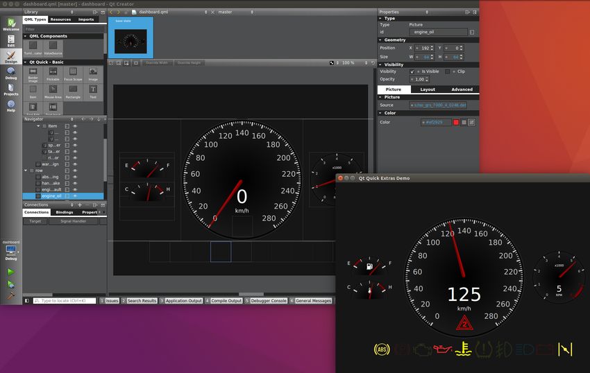Switch to the Resources tab

click(60, 19)
